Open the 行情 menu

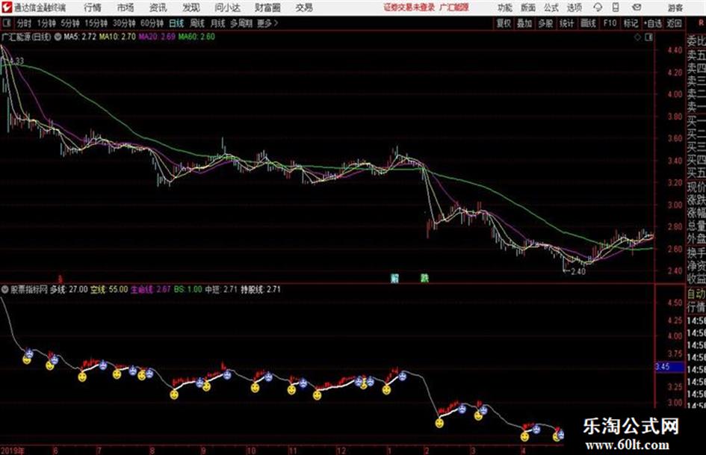pos(93,7)
